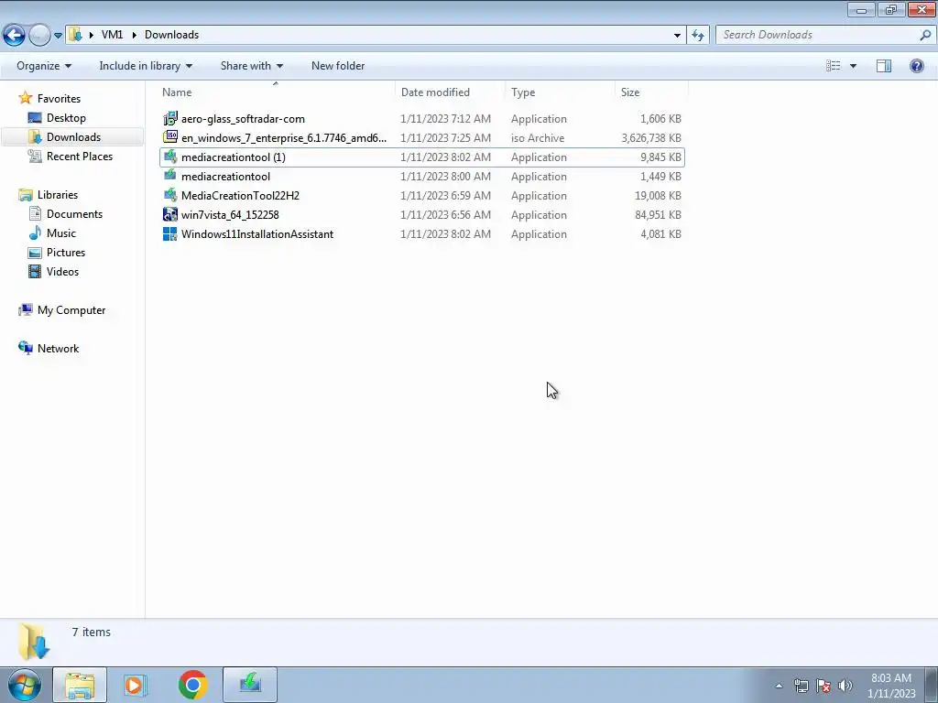Select the win7vista_64_152258 file icon
This screenshot has width=938, height=703.
tap(170, 214)
